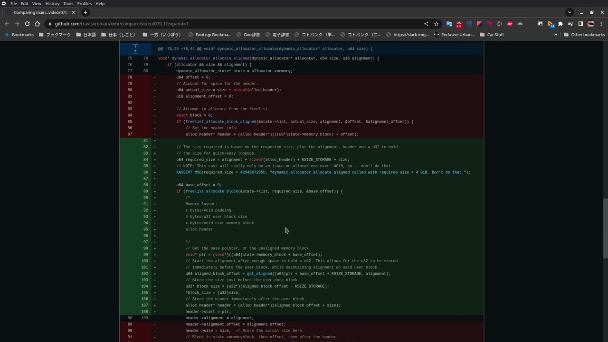Share this page from address bar
Screen dimensions: 608x342
click(x=426, y=24)
